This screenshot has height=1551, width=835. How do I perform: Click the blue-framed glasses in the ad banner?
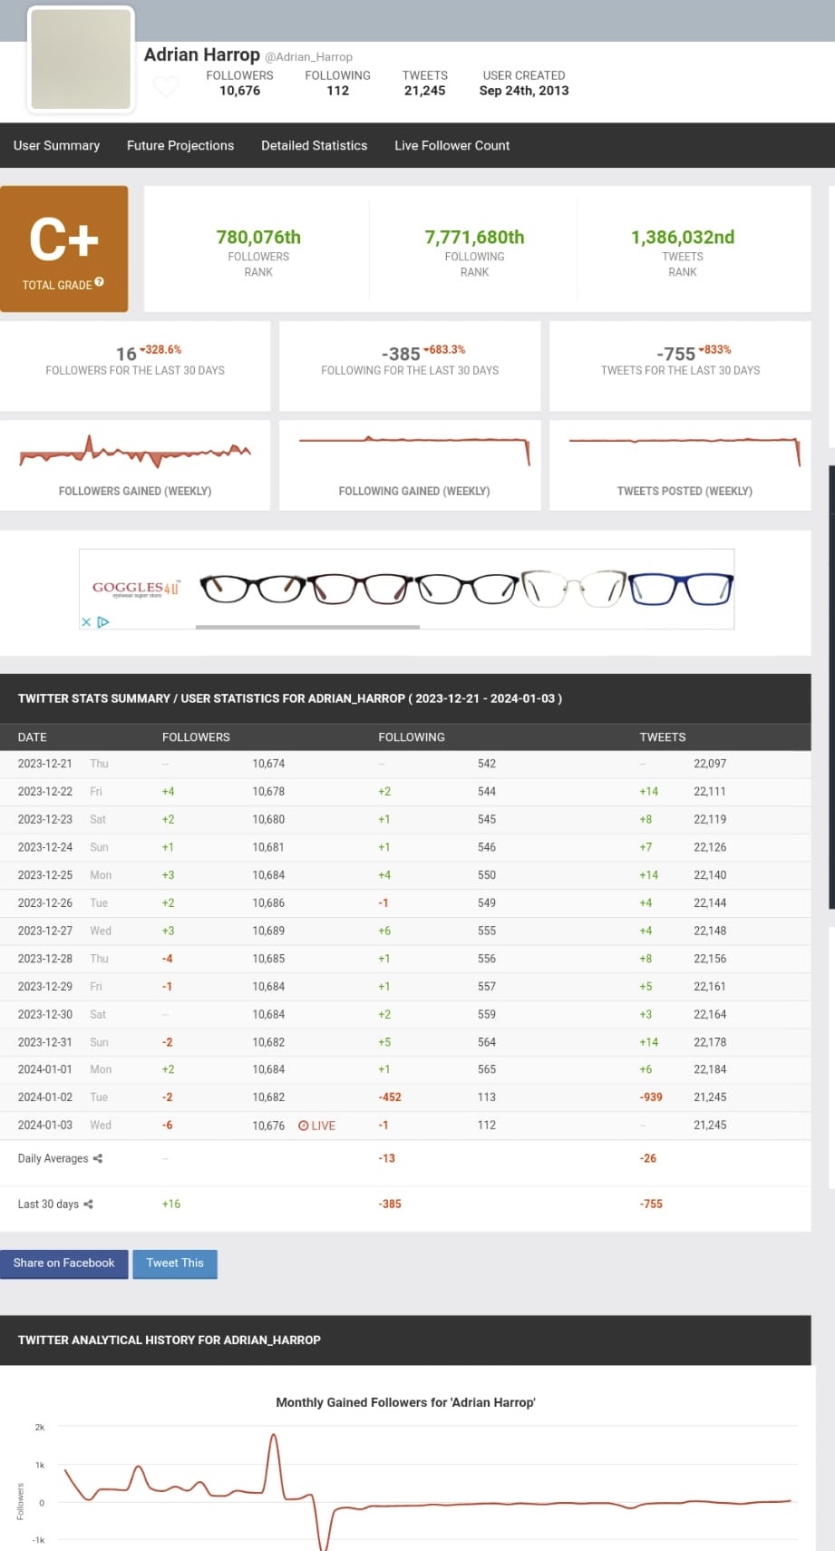point(680,589)
